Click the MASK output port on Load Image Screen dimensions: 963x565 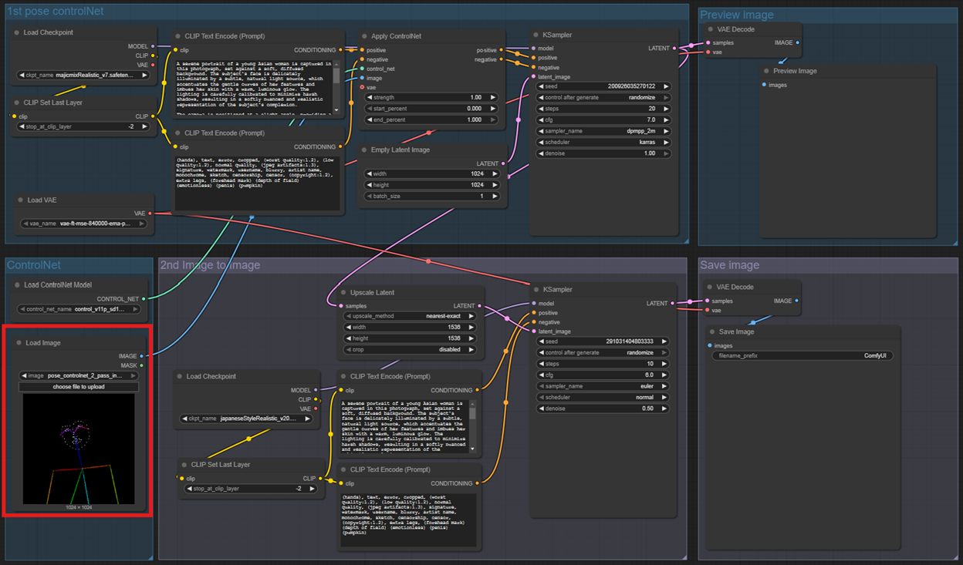(142, 365)
